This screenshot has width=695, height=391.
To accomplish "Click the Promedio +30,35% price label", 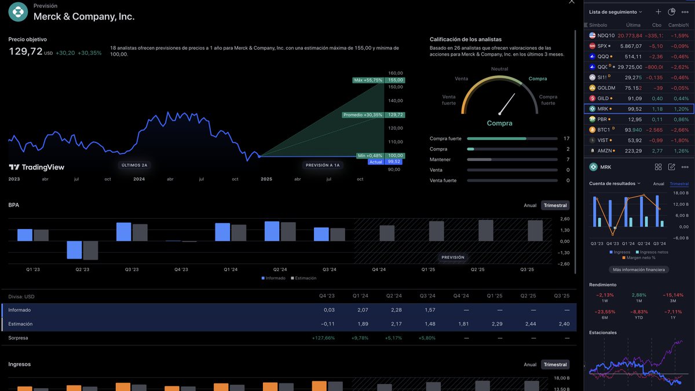I will pyautogui.click(x=364, y=115).
